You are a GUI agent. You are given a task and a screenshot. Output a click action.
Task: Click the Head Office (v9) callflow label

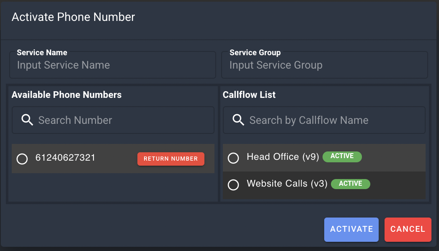(283, 157)
